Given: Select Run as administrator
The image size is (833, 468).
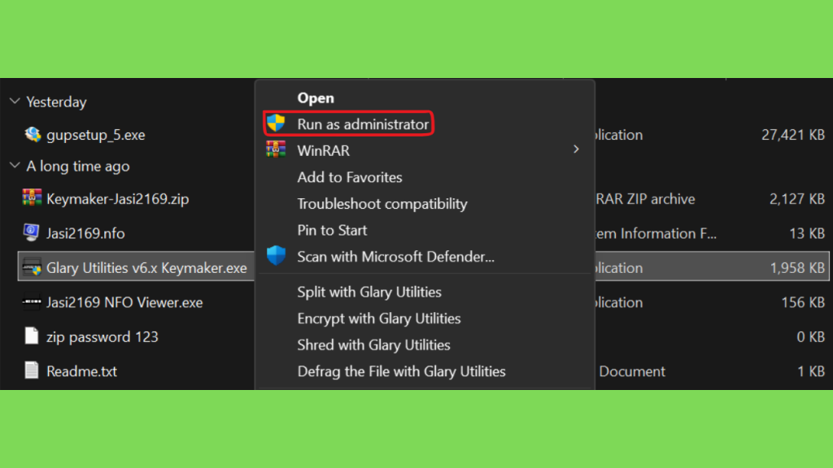Looking at the screenshot, I should click(x=363, y=124).
